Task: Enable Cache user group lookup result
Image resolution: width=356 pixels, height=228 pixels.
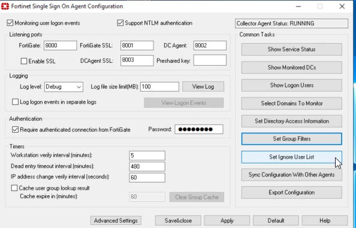Action: [14, 188]
